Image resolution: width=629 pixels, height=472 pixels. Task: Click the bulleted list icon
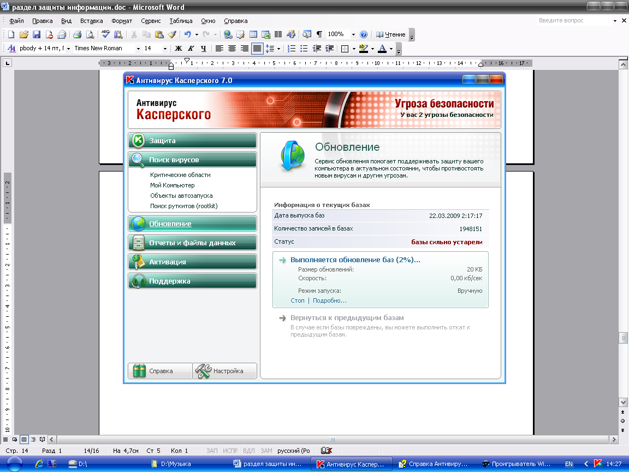pyautogui.click(x=304, y=49)
